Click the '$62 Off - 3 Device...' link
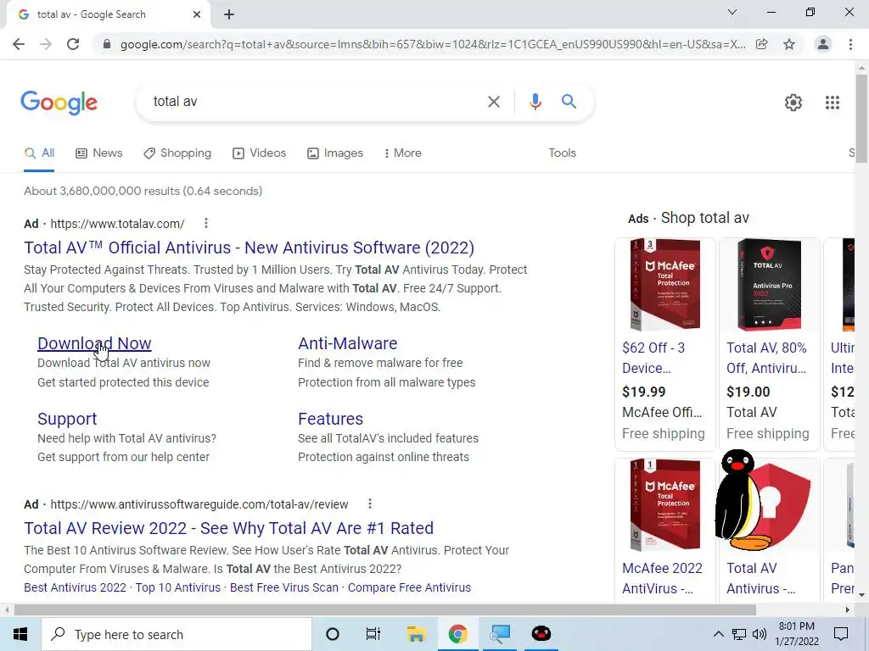 point(654,358)
